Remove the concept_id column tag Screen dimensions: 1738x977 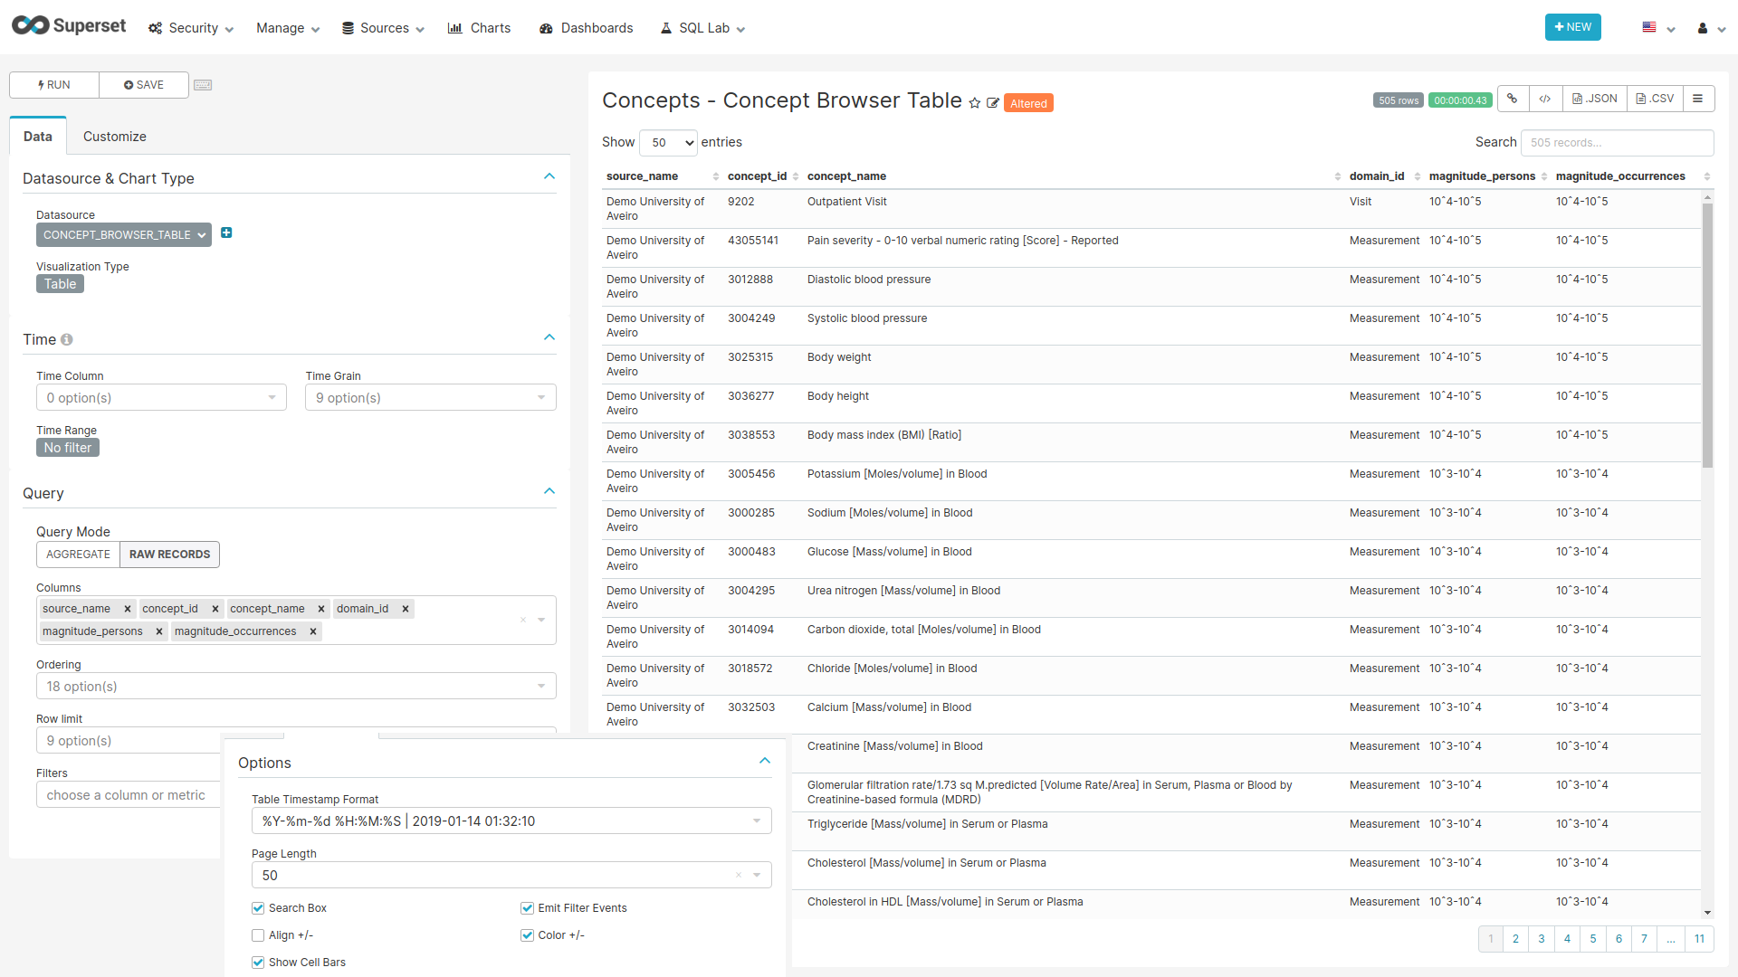click(x=215, y=609)
